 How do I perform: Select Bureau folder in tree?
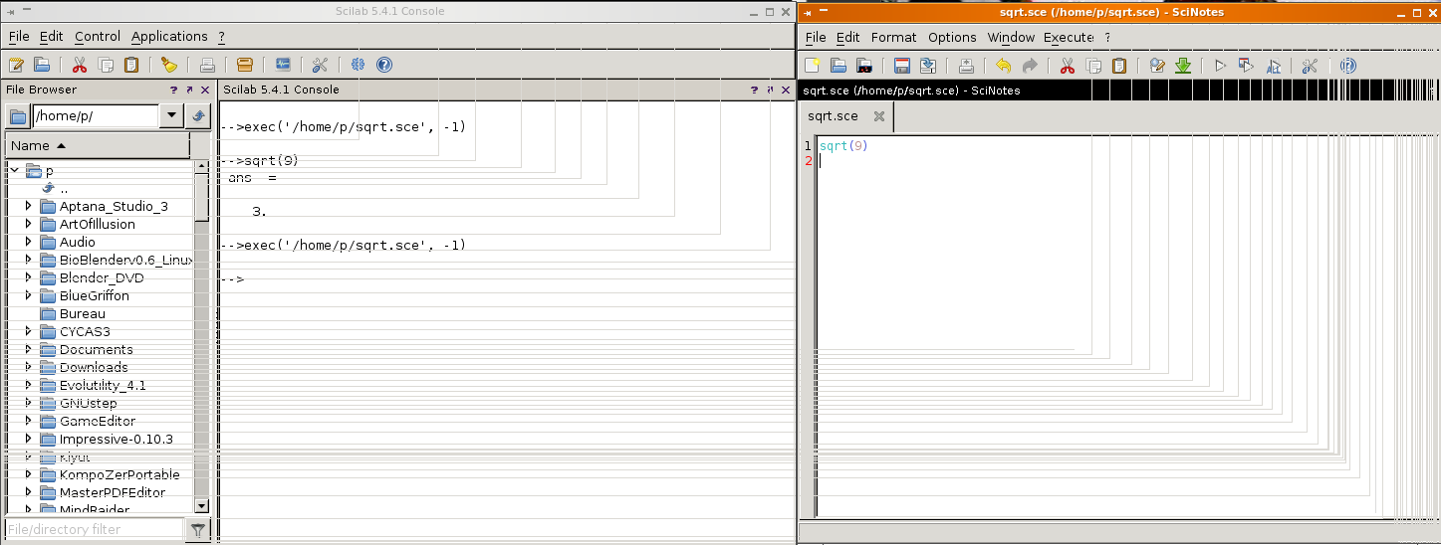[83, 313]
